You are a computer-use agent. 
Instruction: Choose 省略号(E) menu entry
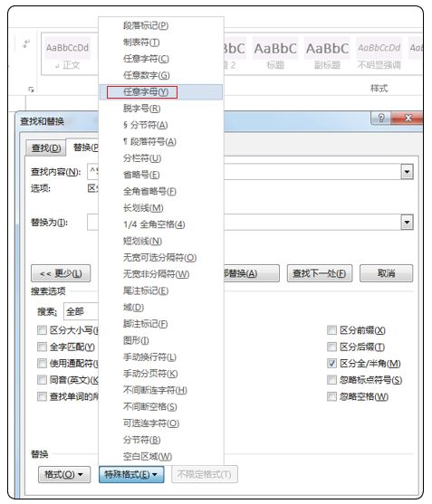pos(161,175)
